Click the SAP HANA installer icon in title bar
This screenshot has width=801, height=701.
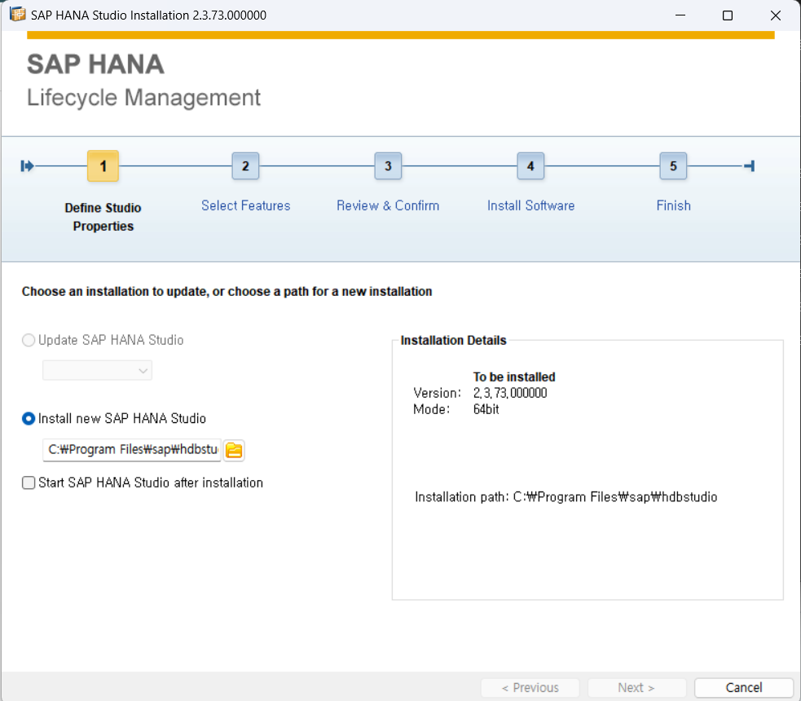(x=18, y=15)
